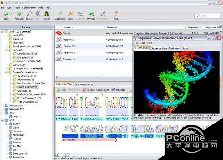The height and width of the screenshot is (160, 223).
Task: Click the Back toolbar arrow icon
Action: (6, 13)
